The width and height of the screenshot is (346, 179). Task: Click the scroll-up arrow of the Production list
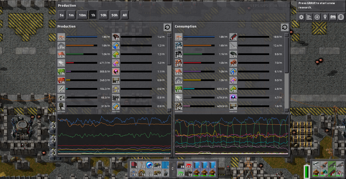[x=169, y=35]
